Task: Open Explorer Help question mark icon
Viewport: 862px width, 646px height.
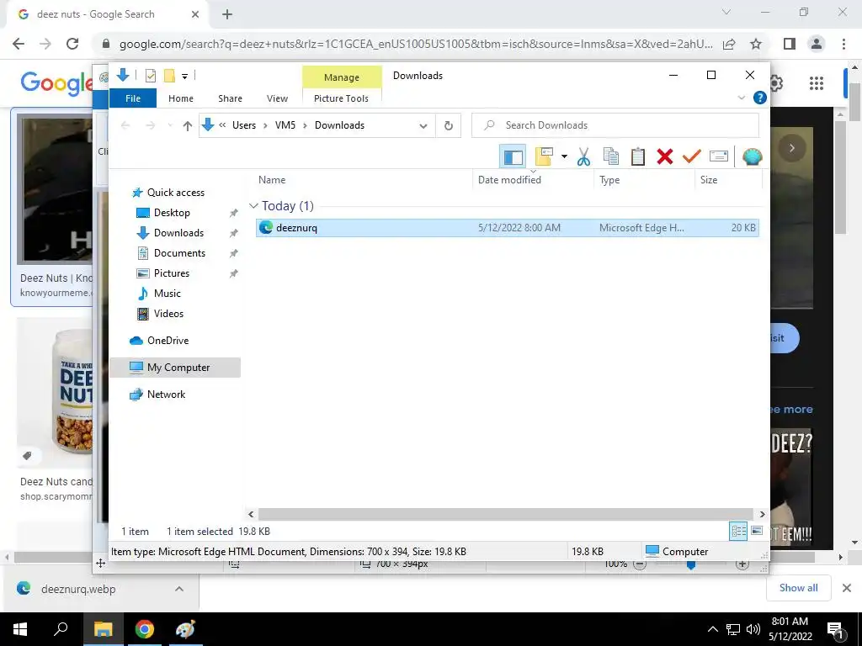Action: click(760, 98)
